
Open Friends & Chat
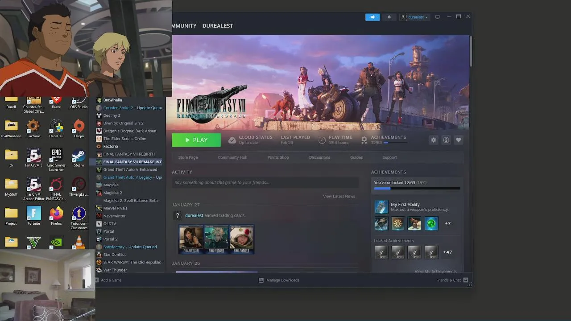[452, 280]
